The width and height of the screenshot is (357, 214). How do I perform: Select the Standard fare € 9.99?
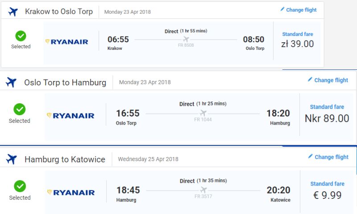tap(328, 190)
